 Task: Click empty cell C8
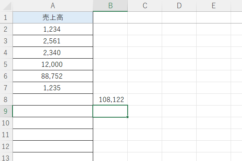[x=145, y=100]
